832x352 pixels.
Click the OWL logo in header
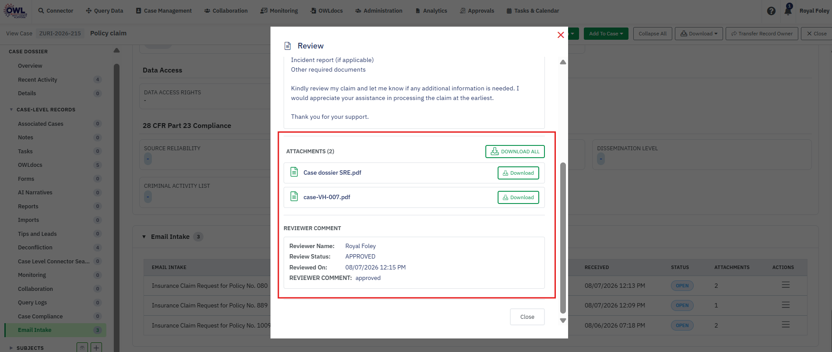click(x=15, y=10)
